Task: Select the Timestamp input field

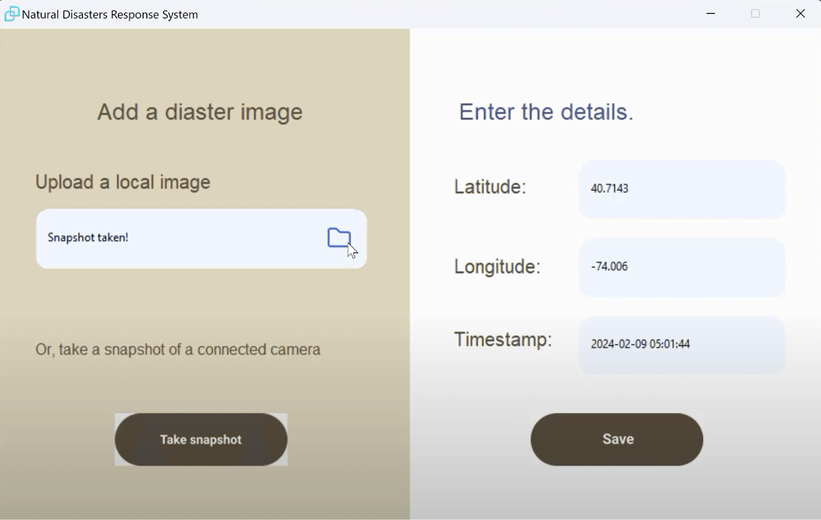Action: point(682,345)
